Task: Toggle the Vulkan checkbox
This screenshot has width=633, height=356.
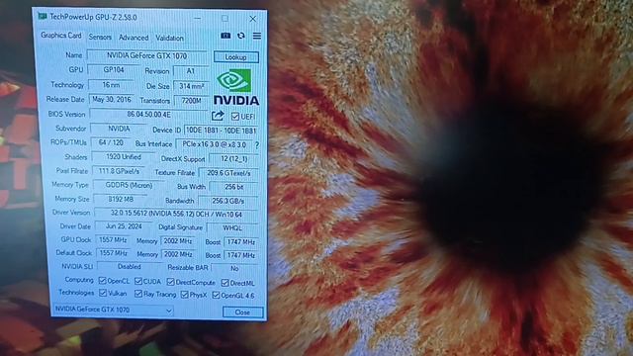Action: [103, 293]
